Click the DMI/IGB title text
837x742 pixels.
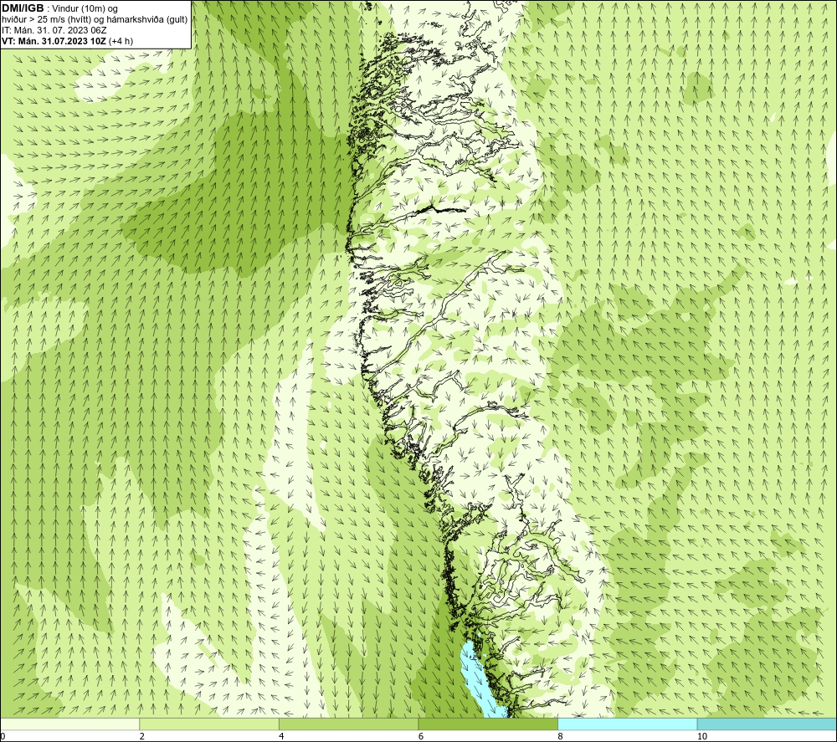point(23,8)
